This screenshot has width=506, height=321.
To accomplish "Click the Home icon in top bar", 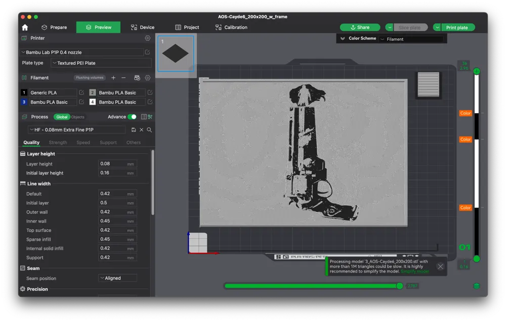I will [x=25, y=27].
